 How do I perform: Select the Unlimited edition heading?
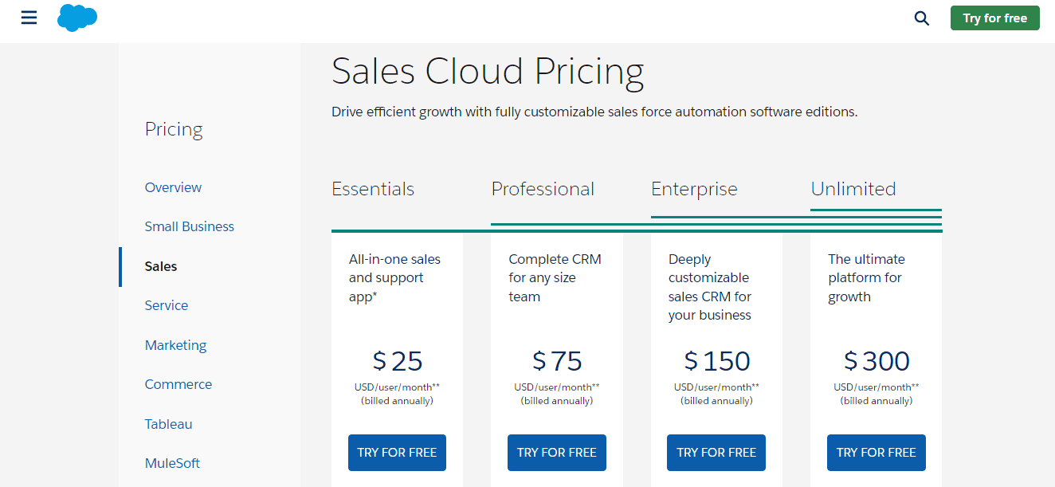pyautogui.click(x=853, y=189)
